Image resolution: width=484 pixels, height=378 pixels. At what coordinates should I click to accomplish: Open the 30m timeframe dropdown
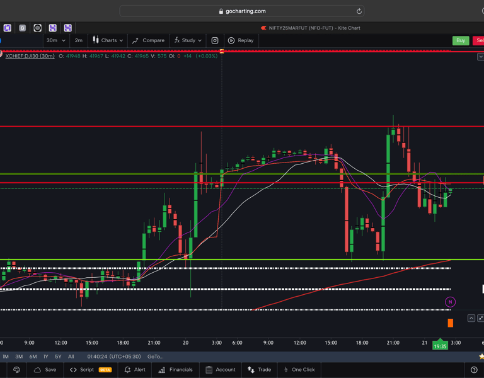coord(55,40)
